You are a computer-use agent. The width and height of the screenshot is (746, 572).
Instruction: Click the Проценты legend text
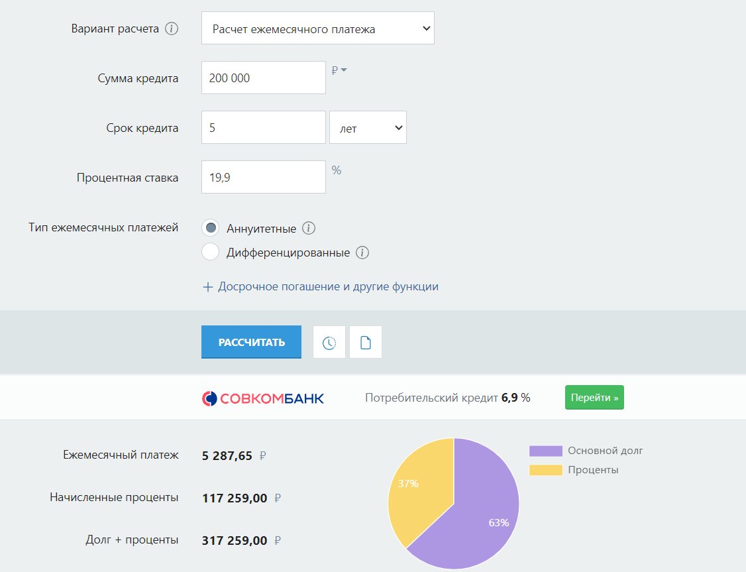click(593, 470)
